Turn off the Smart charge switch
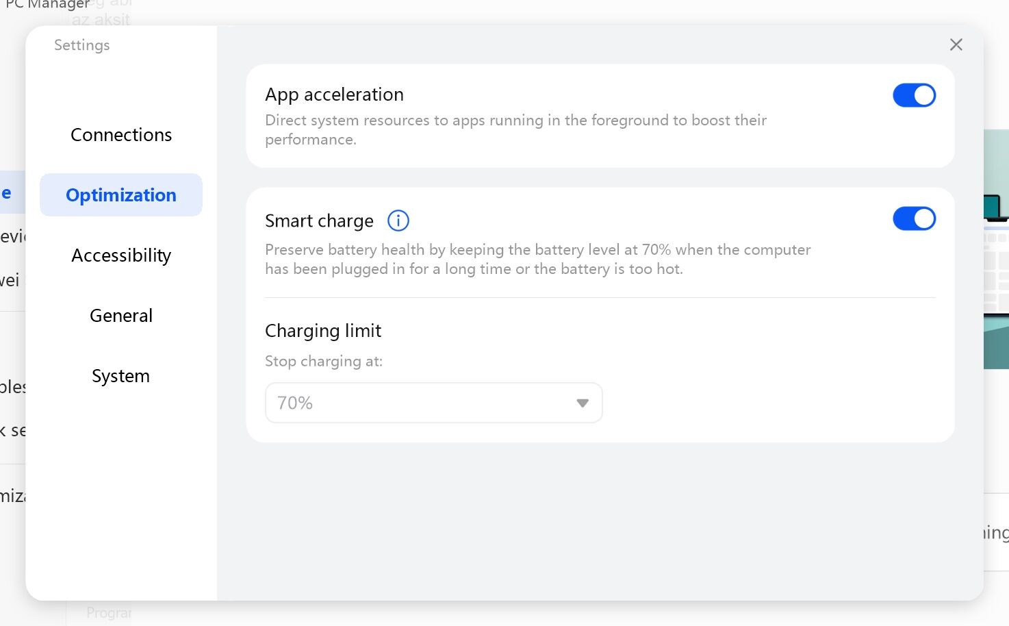Screen dimensions: 1009x626 click(913, 218)
